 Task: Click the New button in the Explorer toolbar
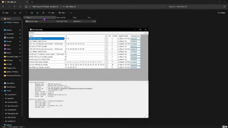pos(6,13)
